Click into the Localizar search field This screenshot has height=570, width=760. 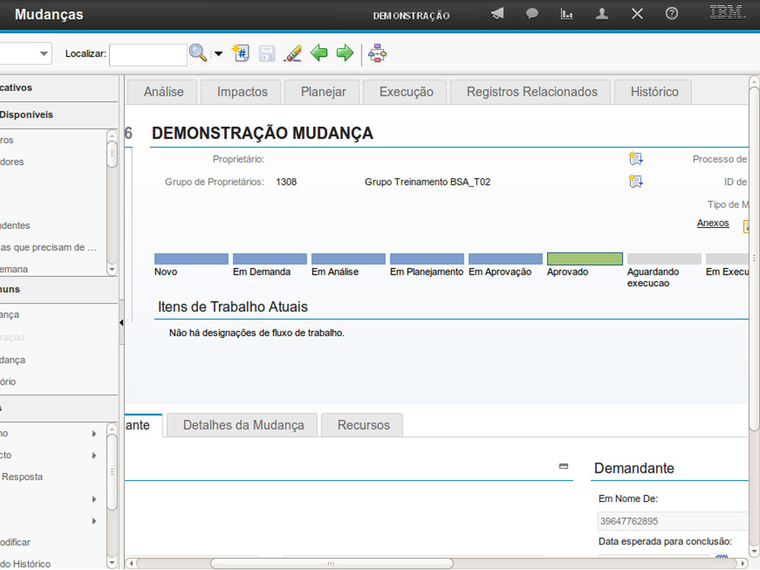click(x=148, y=54)
